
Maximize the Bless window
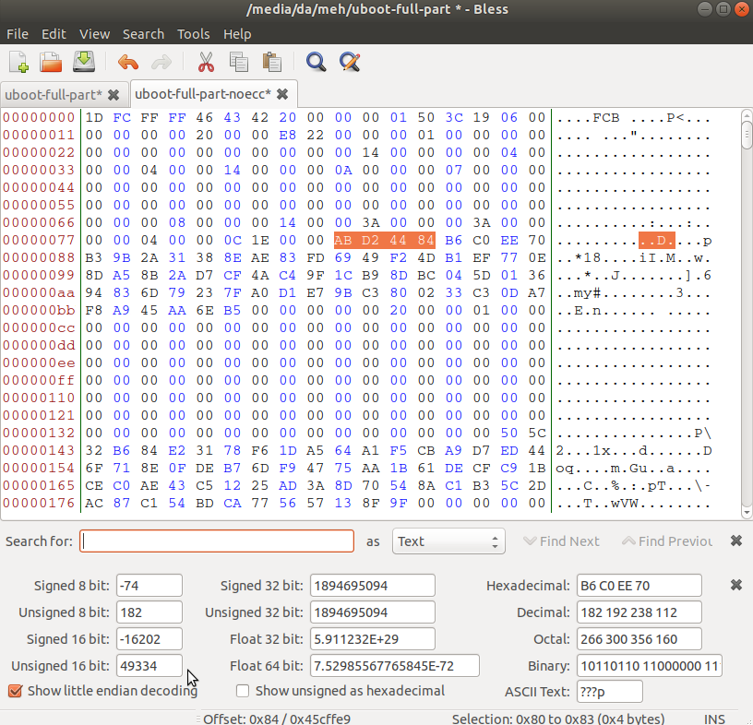point(723,9)
